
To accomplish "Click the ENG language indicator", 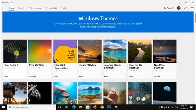I will click(176, 107).
